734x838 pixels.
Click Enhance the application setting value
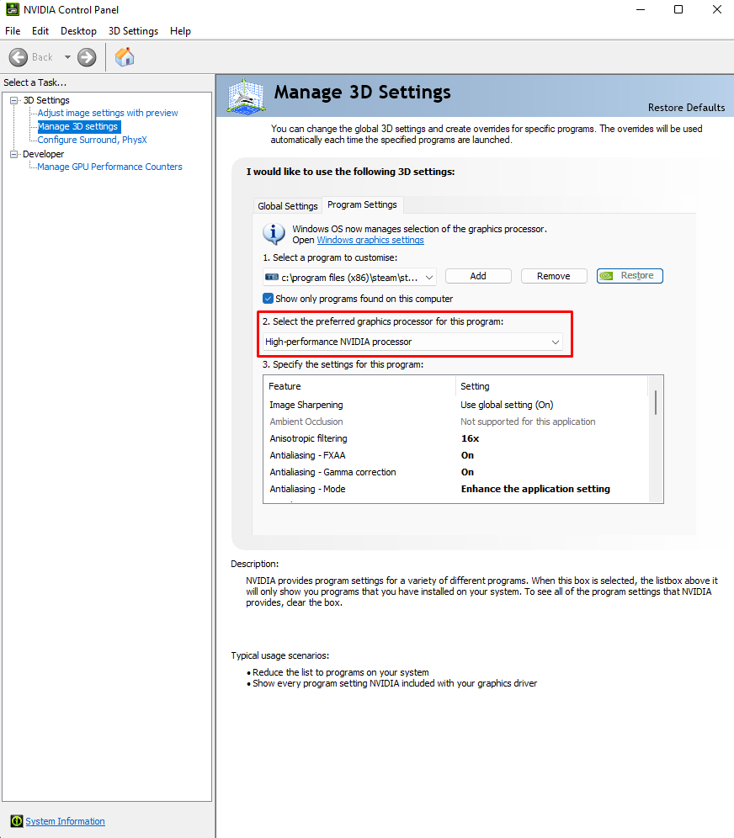[535, 489]
